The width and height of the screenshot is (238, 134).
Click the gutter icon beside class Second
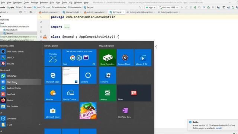pos(45,36)
